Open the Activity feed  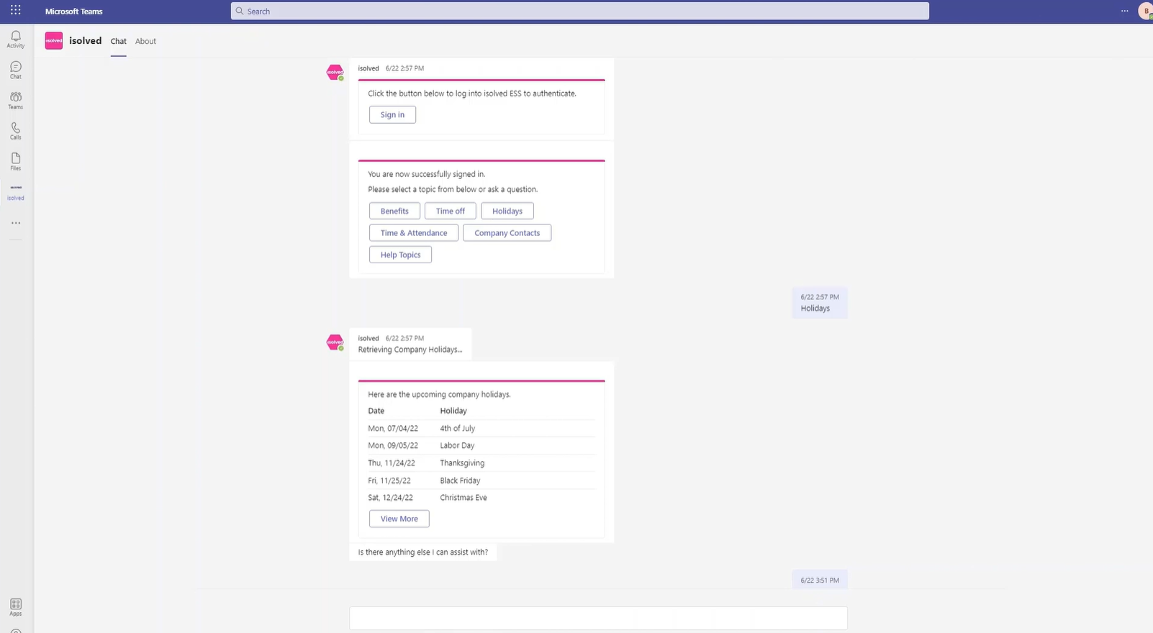pos(15,40)
